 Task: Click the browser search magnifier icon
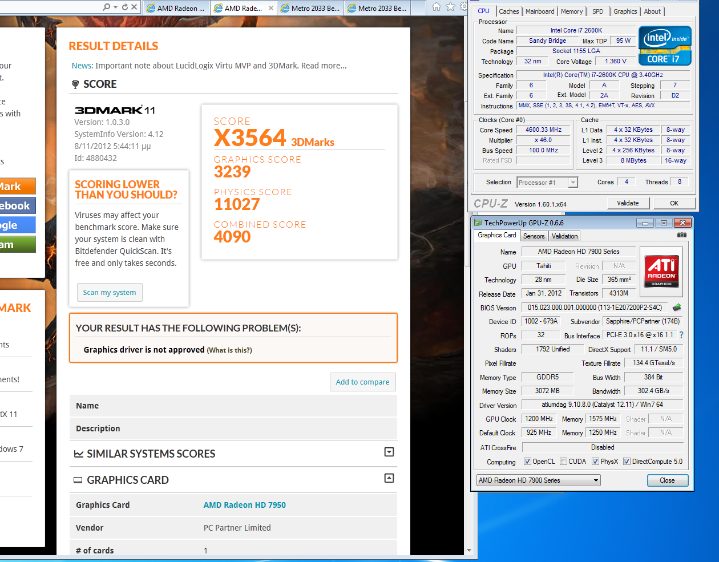(107, 7)
